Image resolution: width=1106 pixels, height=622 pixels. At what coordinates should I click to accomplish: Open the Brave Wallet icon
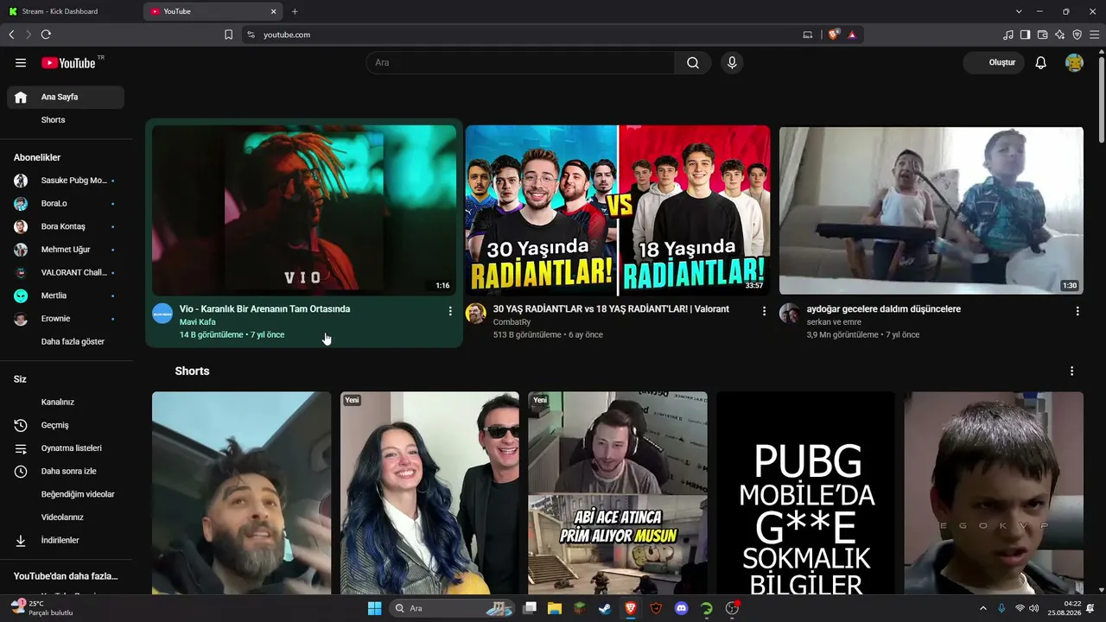(1042, 35)
